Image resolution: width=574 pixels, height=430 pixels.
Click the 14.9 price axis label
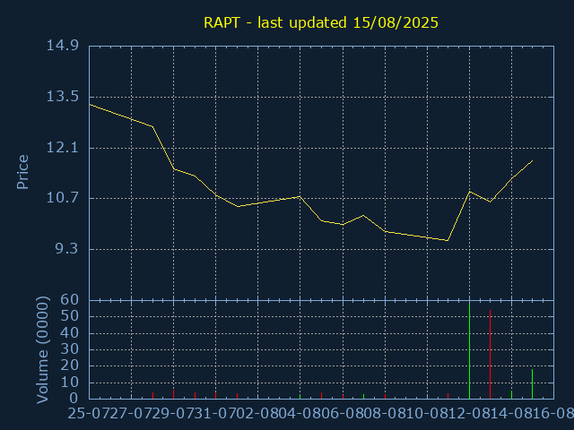tap(62, 46)
